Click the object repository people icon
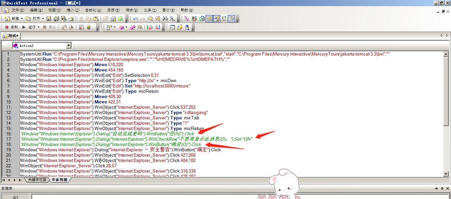451x199 pixels. click(x=194, y=18)
